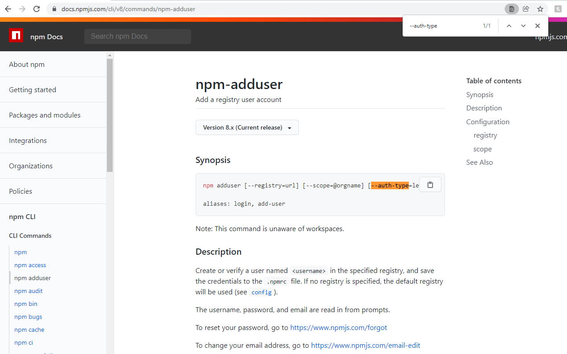Open the npmjs.com/email-edit link
This screenshot has height=354, width=567.
pyautogui.click(x=366, y=346)
